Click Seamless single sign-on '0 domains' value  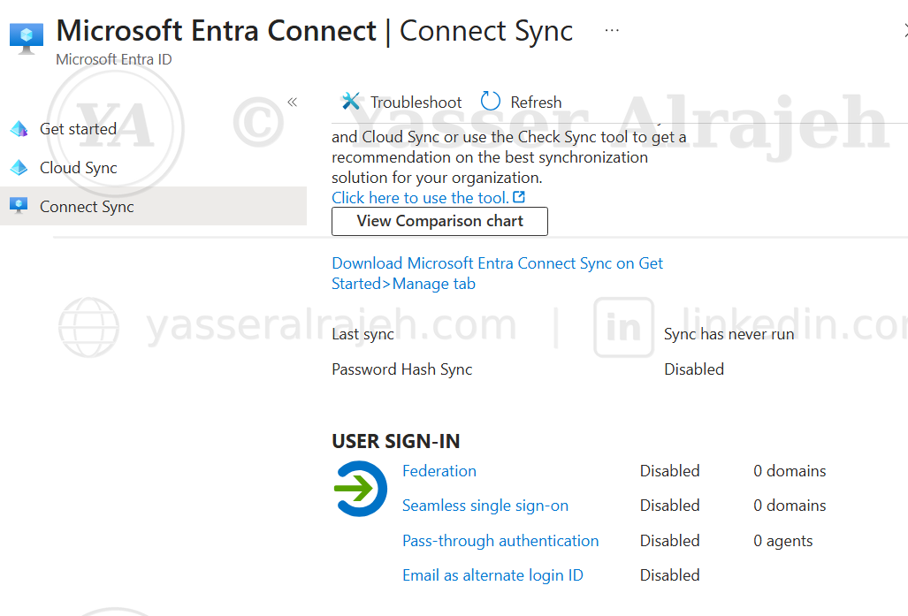tap(790, 506)
